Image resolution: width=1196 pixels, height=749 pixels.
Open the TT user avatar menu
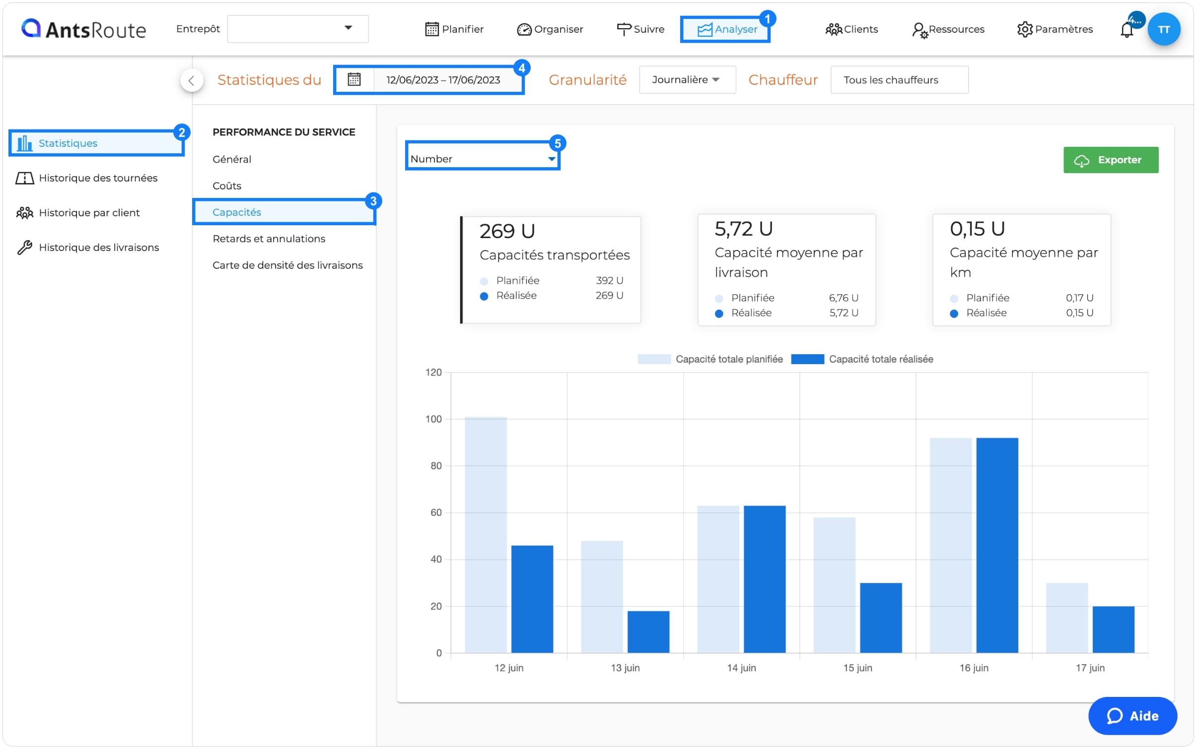click(1163, 29)
